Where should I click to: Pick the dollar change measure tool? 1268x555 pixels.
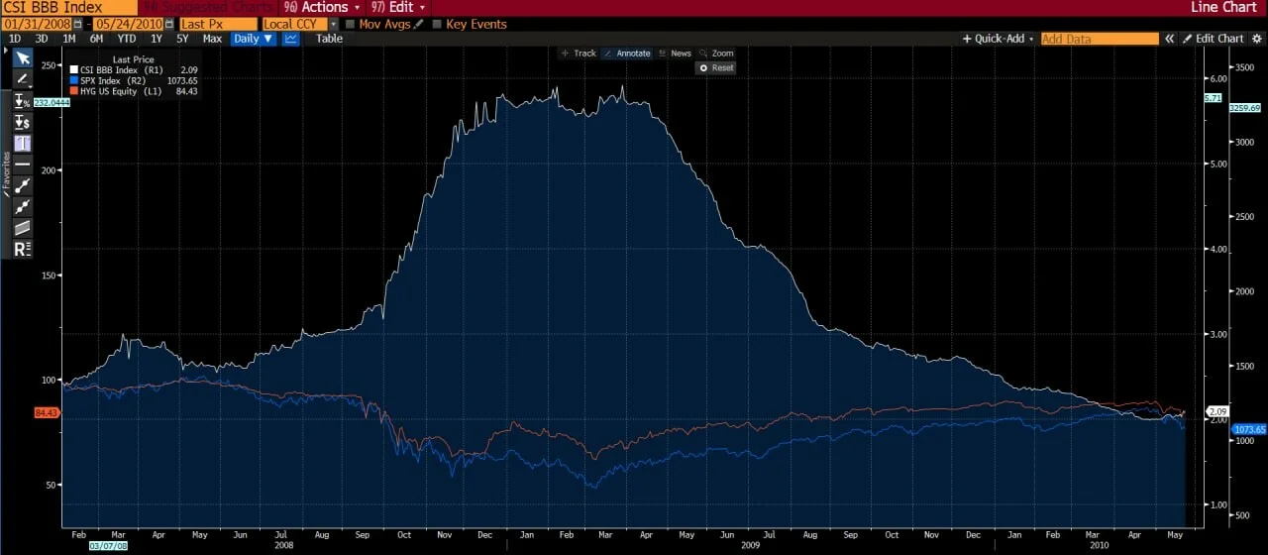point(22,122)
